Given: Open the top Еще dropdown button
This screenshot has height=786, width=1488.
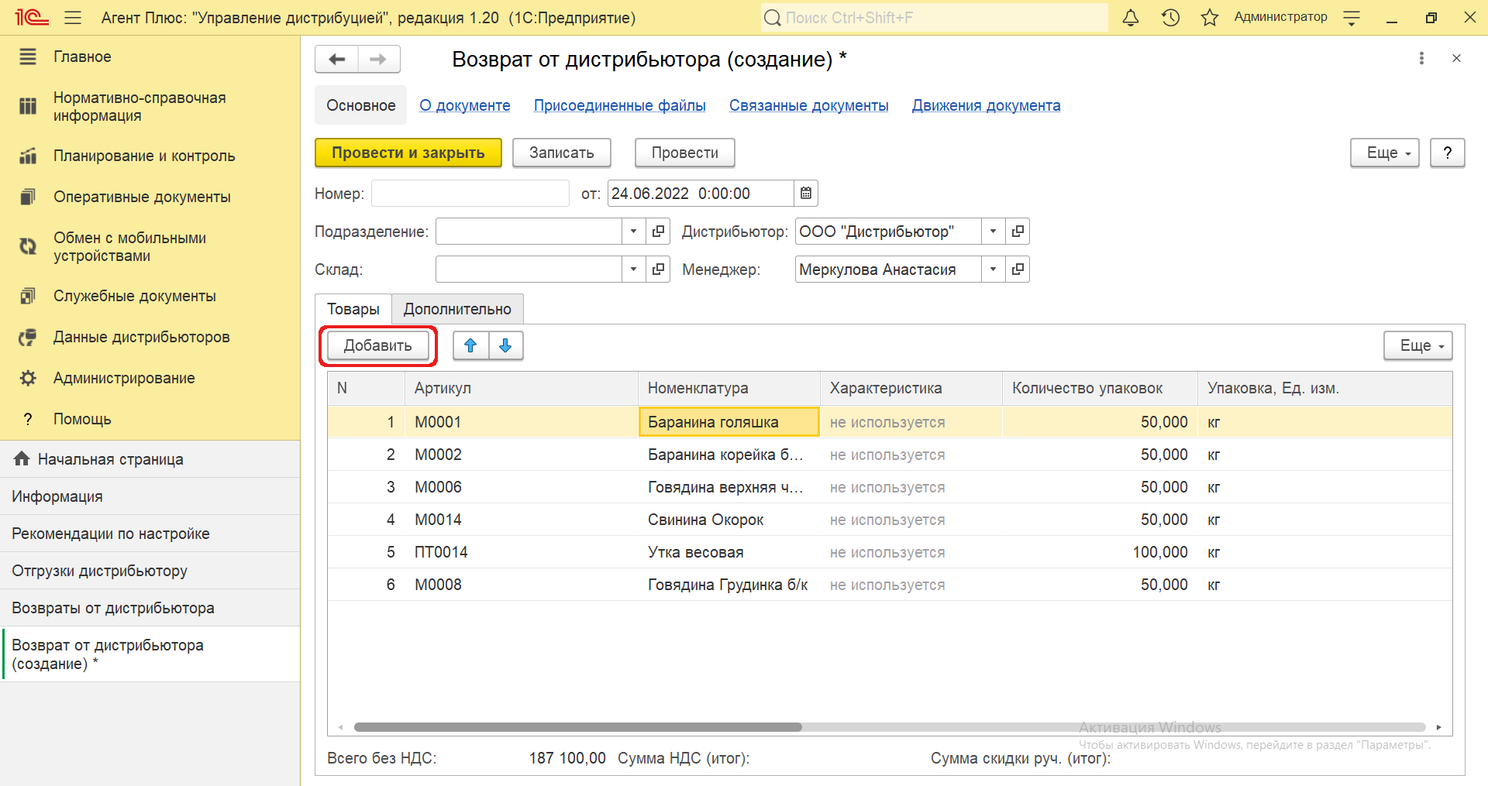Looking at the screenshot, I should pos(1385,153).
